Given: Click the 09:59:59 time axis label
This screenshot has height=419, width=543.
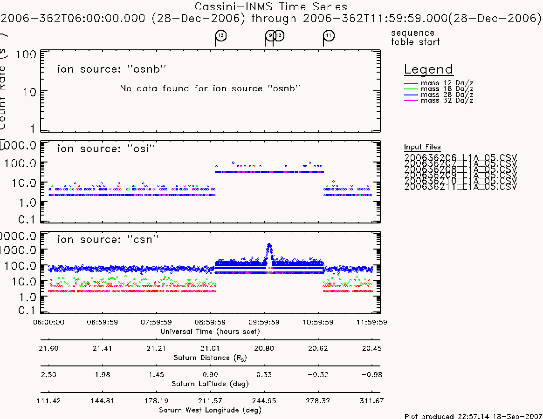Looking at the screenshot, I should click(264, 322).
